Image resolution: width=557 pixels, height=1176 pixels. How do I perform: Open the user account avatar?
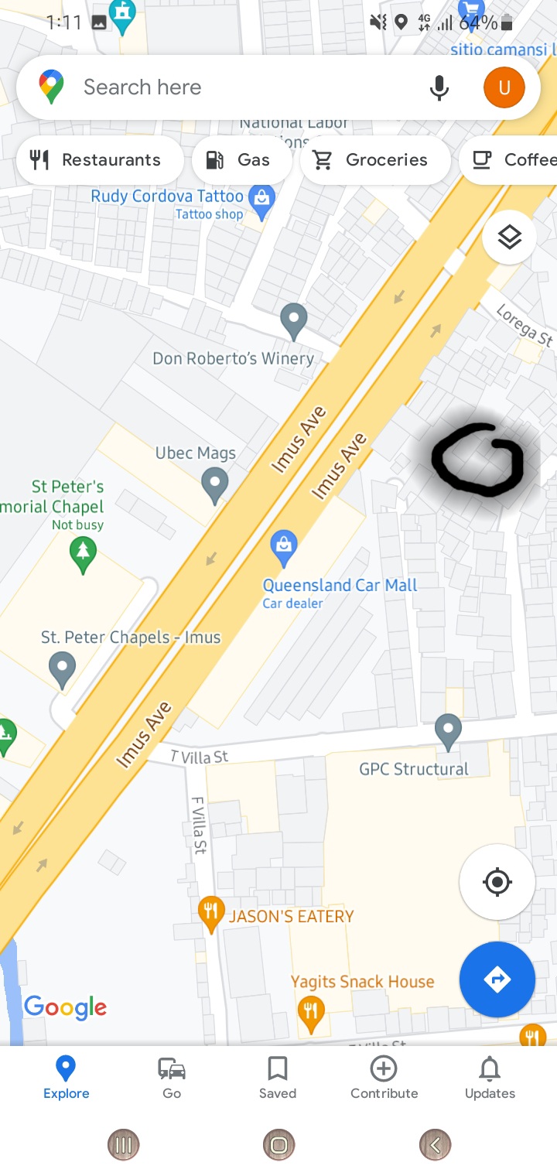(504, 87)
